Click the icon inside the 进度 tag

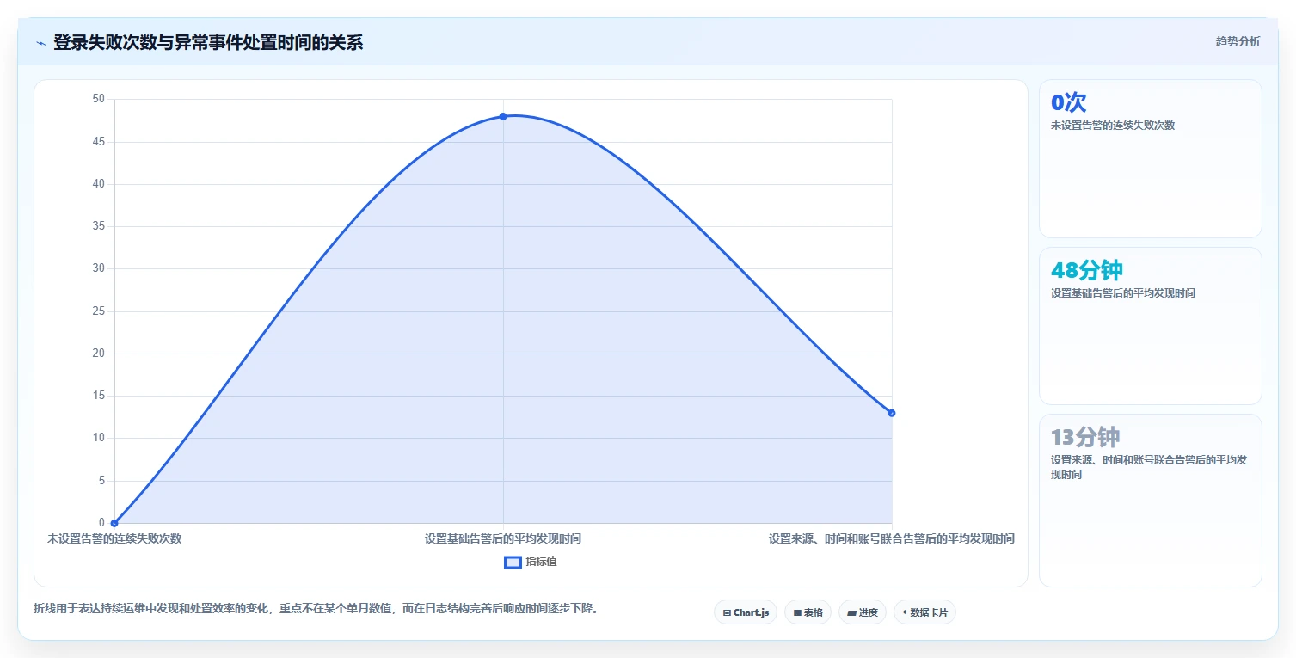pyautogui.click(x=851, y=613)
